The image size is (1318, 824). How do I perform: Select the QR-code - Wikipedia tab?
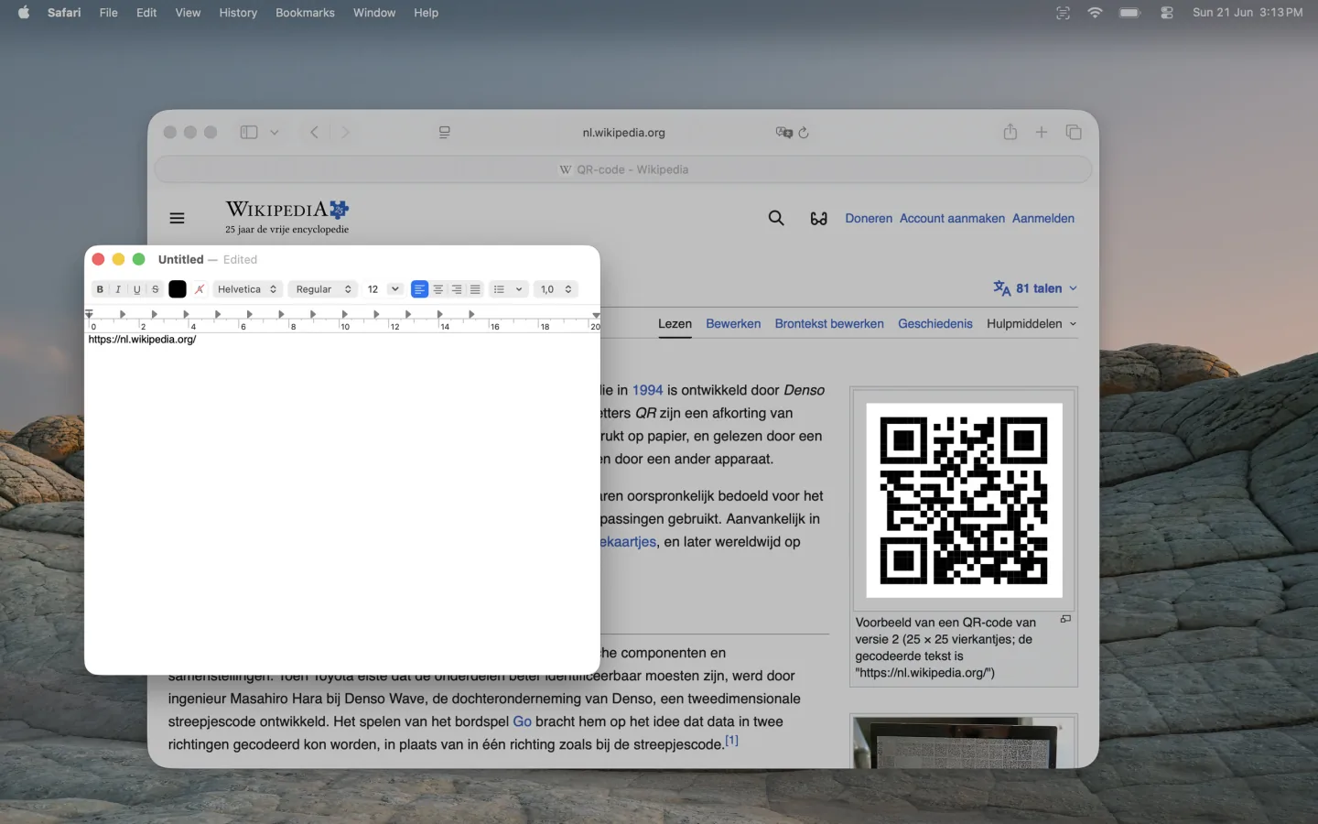click(x=623, y=169)
